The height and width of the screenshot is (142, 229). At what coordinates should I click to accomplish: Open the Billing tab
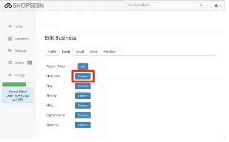(93, 52)
